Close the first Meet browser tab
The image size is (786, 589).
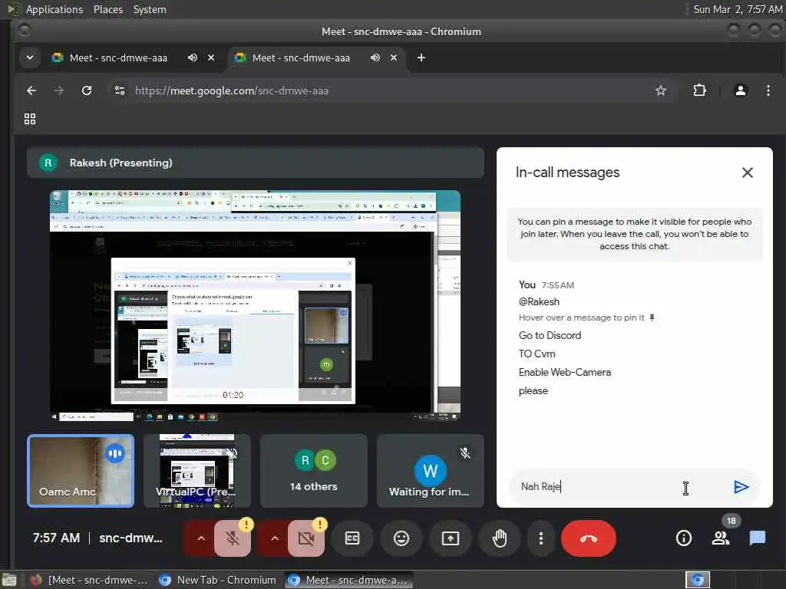pyautogui.click(x=211, y=58)
